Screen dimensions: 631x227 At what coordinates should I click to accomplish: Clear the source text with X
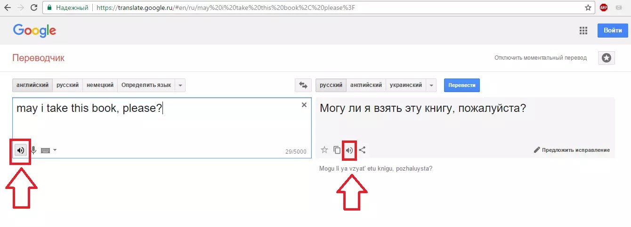click(304, 105)
